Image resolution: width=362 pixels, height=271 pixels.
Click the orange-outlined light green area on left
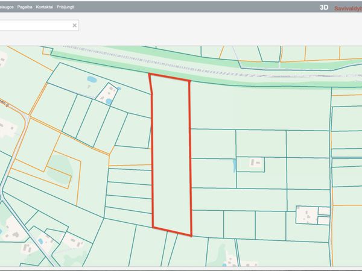point(59,166)
